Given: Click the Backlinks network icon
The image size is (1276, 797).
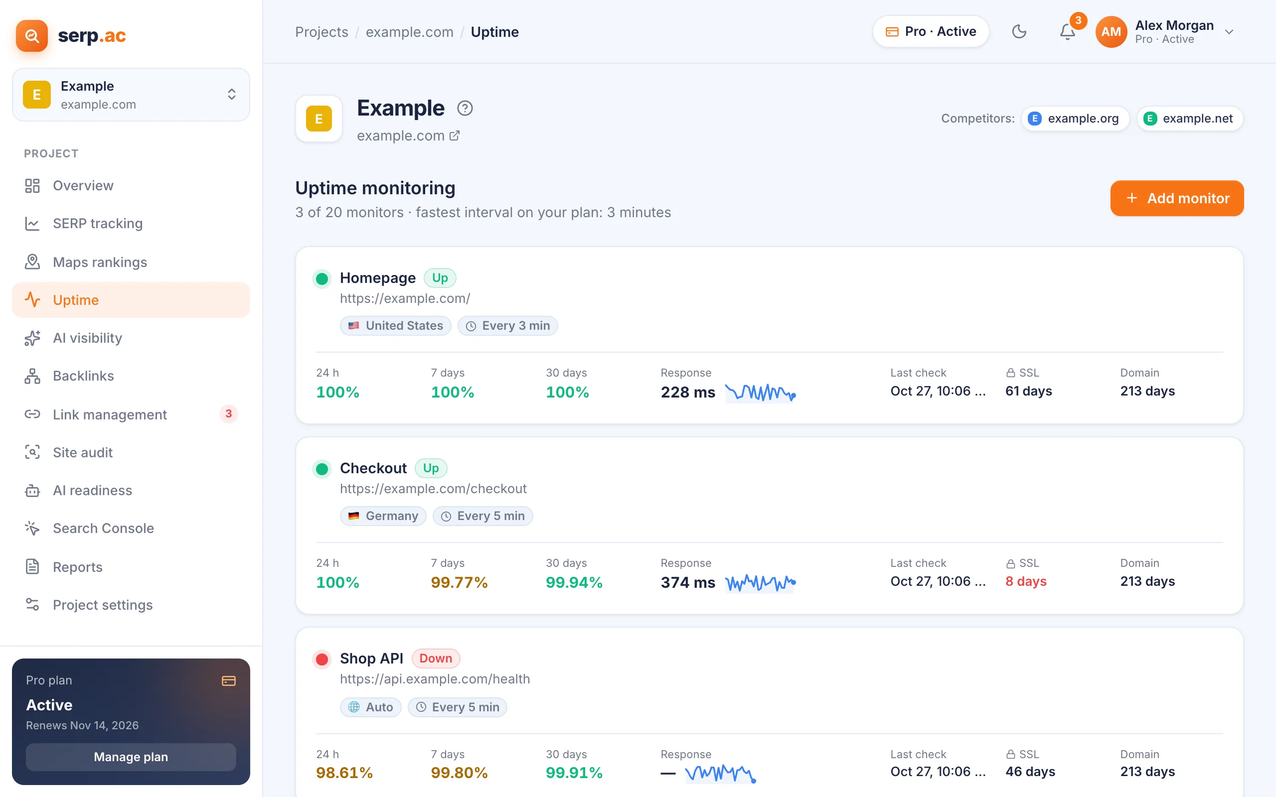Looking at the screenshot, I should point(32,376).
